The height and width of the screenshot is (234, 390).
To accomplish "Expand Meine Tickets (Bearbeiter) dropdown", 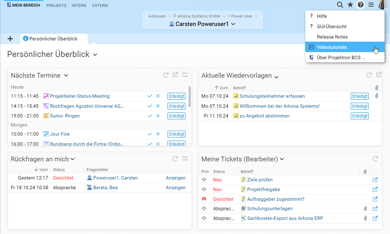I will click(x=282, y=159).
